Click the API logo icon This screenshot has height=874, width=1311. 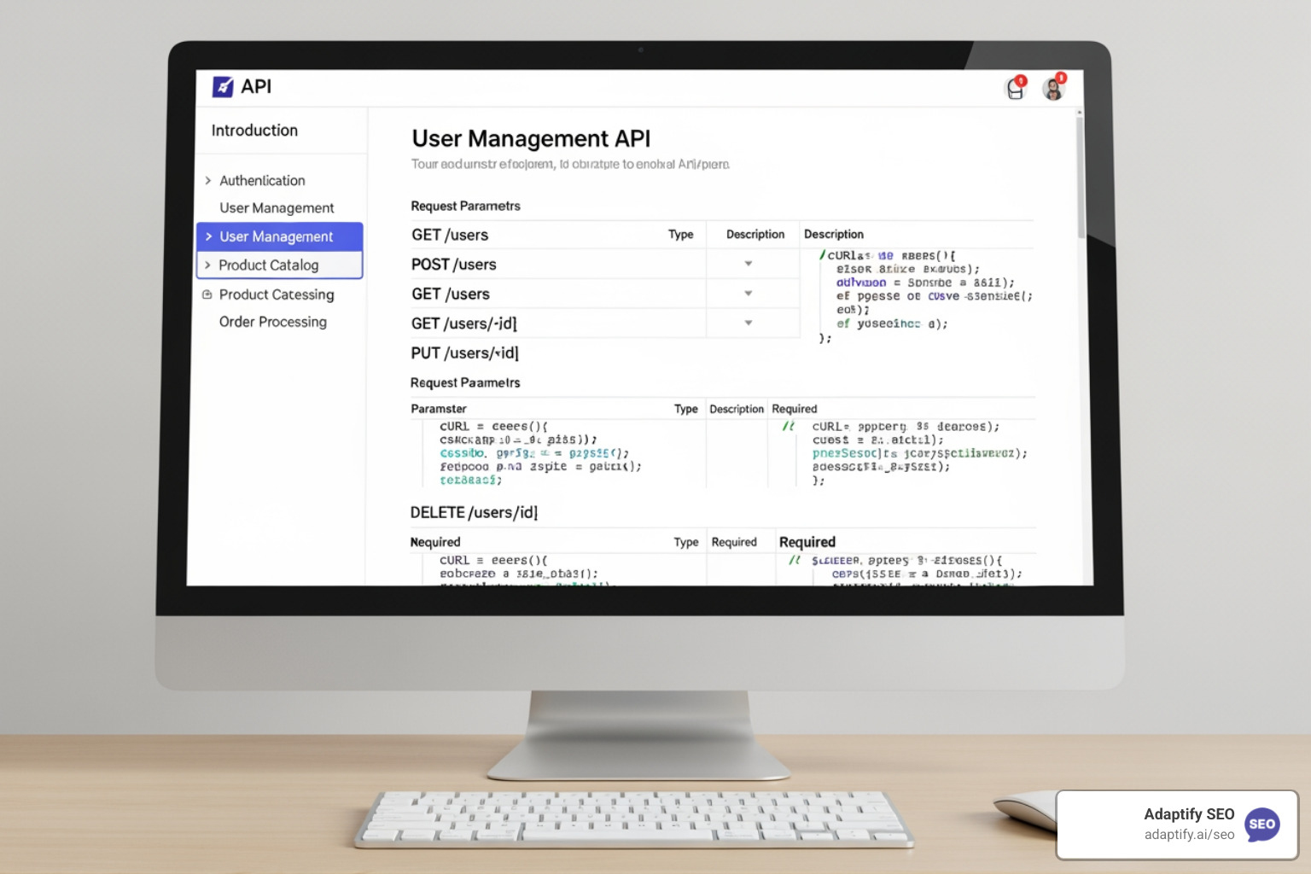click(x=221, y=86)
